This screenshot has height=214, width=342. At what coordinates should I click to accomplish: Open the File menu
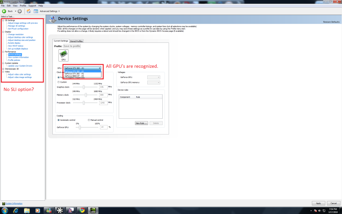pos(3,6)
